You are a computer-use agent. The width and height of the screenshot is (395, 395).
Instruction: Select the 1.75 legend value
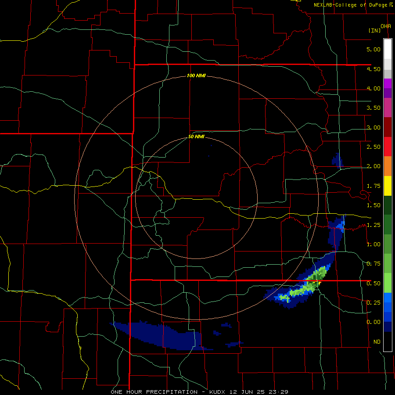pos(373,186)
